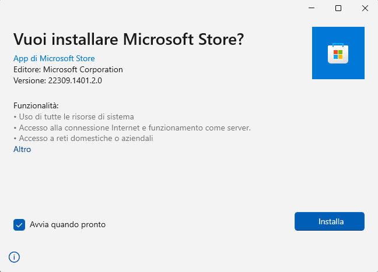Select the Microsoft Corporation publisher name
Viewport: 378px width, 272px height.
[83, 69]
